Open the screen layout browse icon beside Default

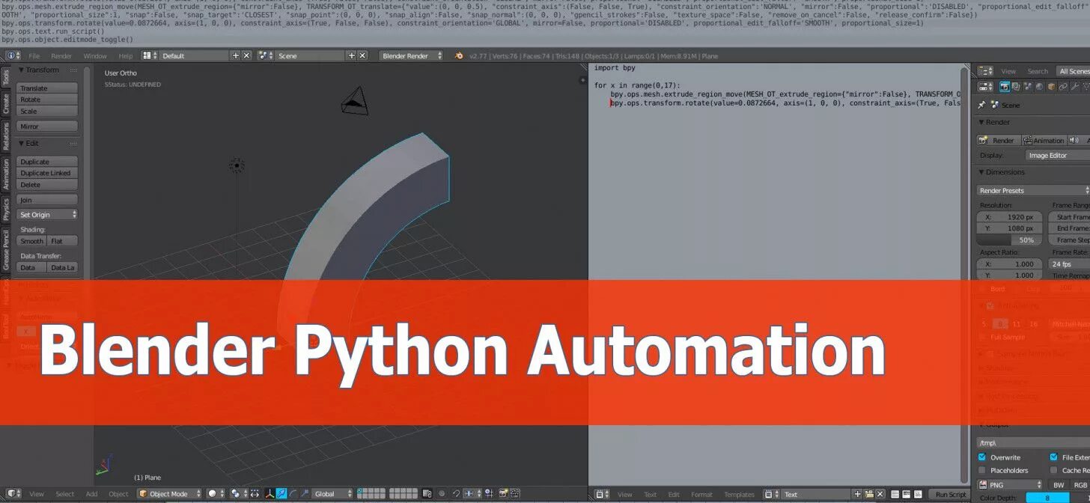pyautogui.click(x=150, y=55)
